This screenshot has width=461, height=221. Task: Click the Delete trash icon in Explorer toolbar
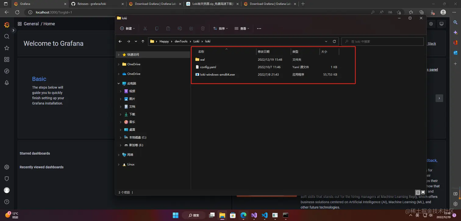(203, 28)
